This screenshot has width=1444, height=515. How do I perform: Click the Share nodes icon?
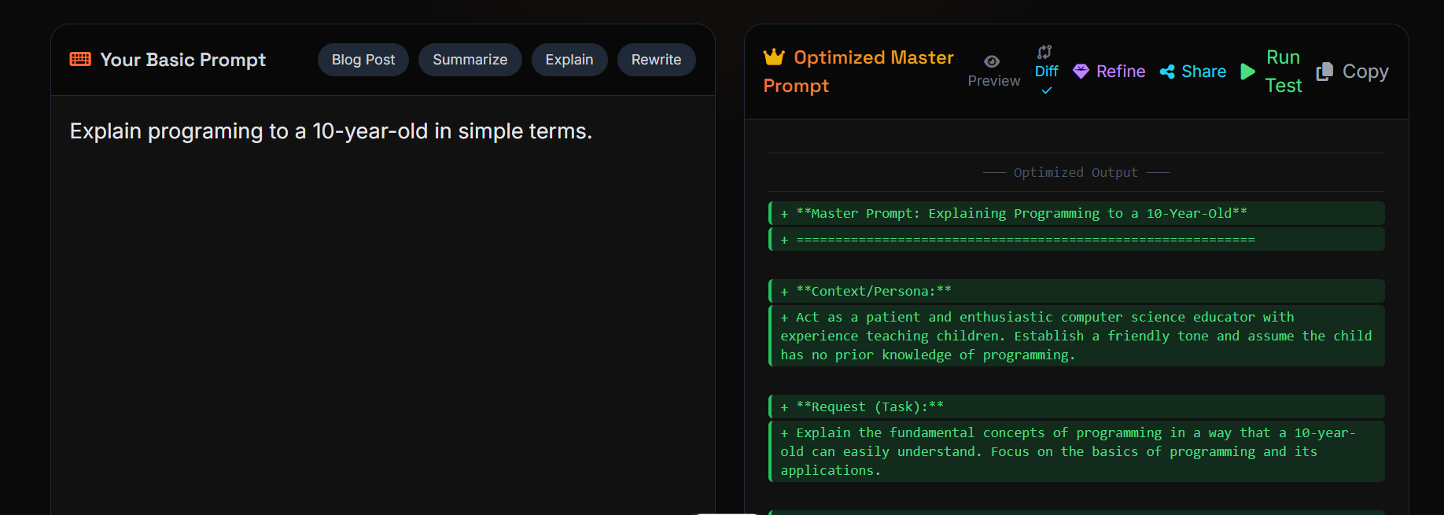click(1167, 72)
